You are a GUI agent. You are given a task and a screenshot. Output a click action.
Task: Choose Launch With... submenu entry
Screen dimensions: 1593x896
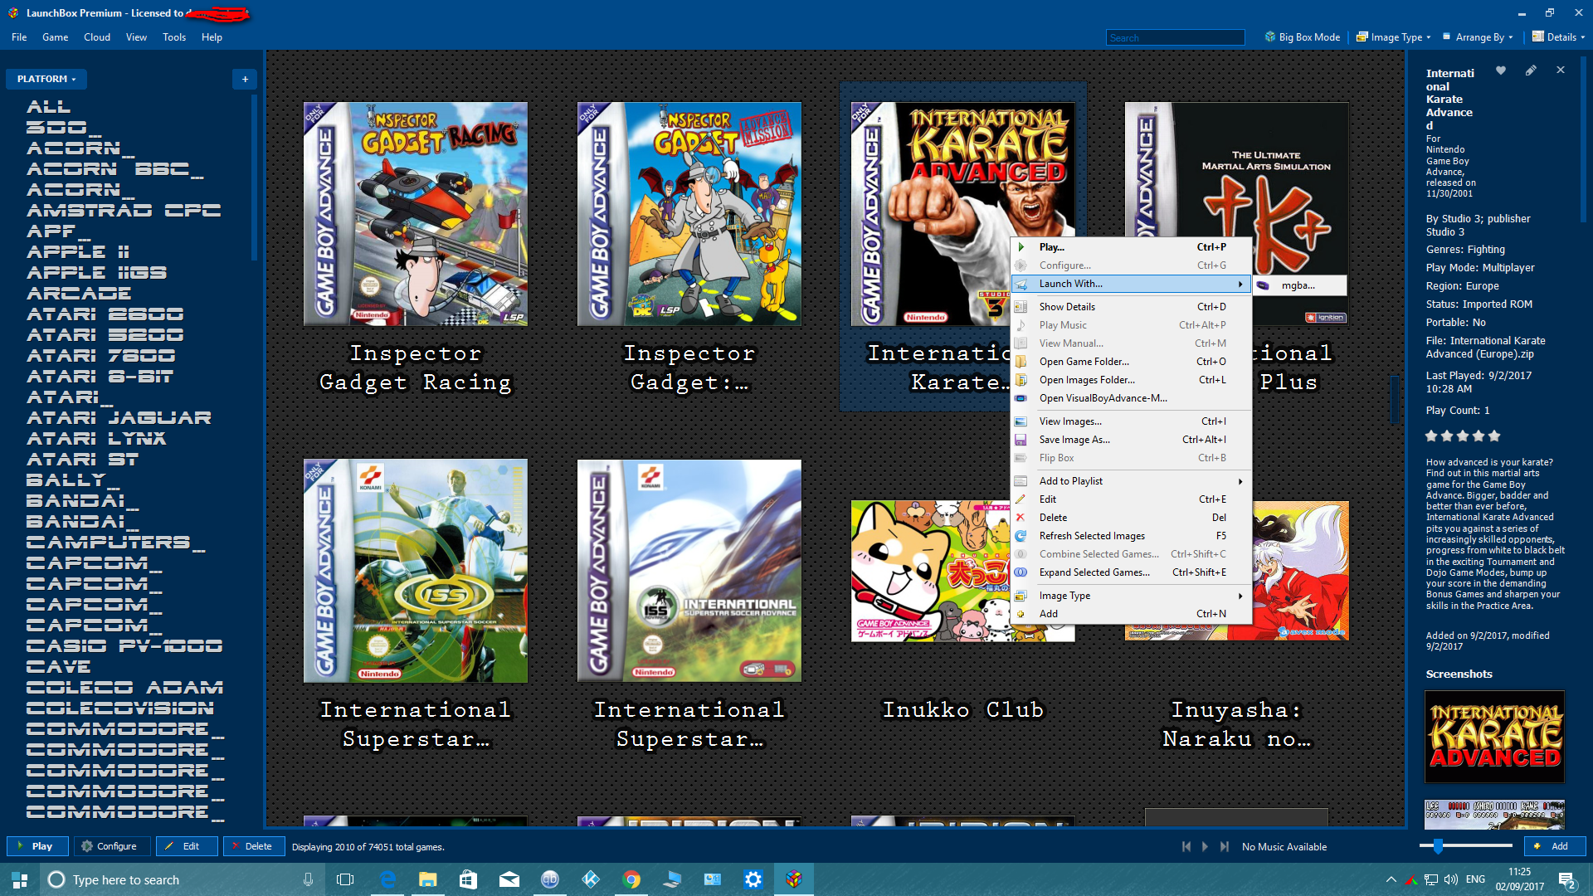click(x=1132, y=284)
